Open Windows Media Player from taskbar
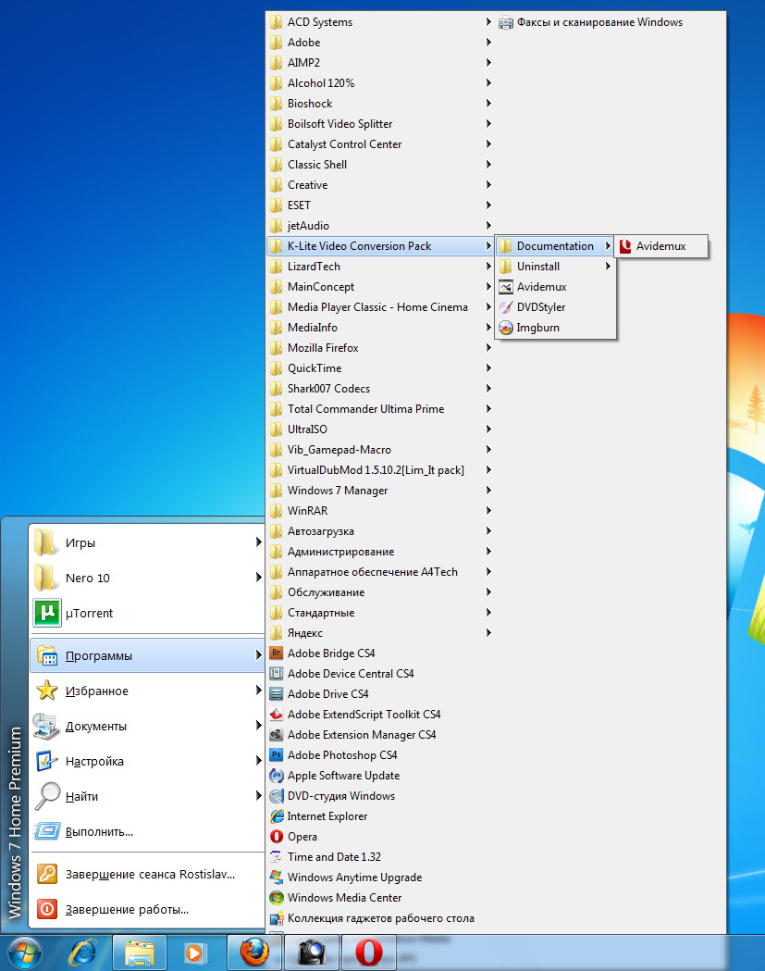 (195, 952)
